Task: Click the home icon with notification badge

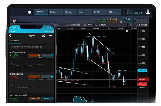Action: [x=14, y=21]
